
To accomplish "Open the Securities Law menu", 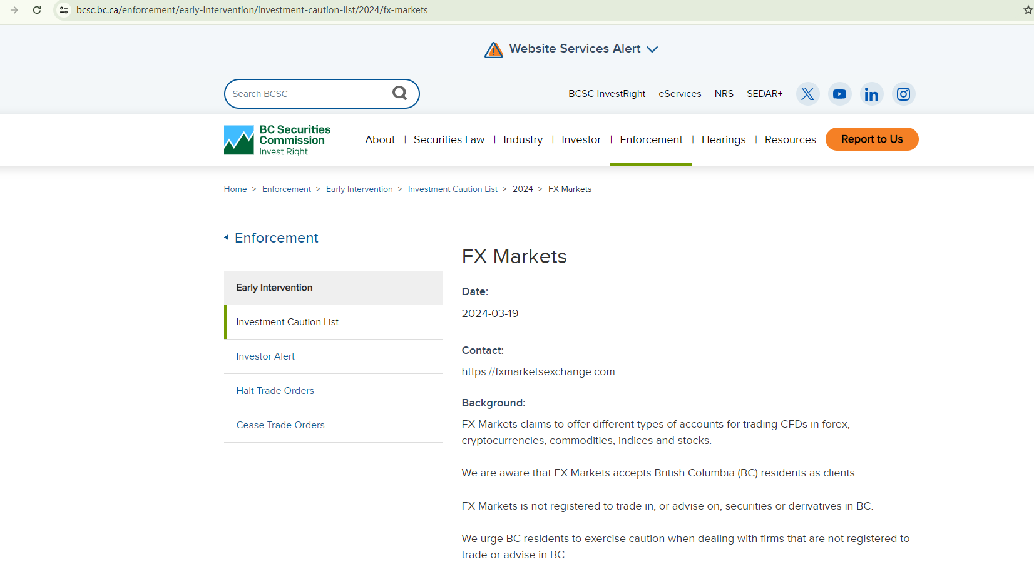I will 449,139.
